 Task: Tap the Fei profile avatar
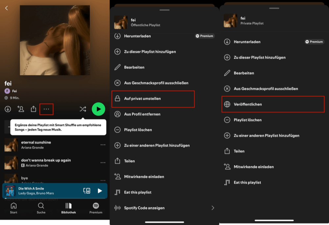coord(7,91)
